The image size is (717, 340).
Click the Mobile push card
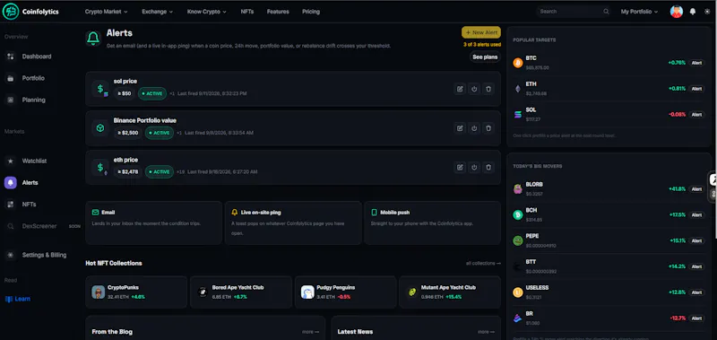[x=433, y=222]
